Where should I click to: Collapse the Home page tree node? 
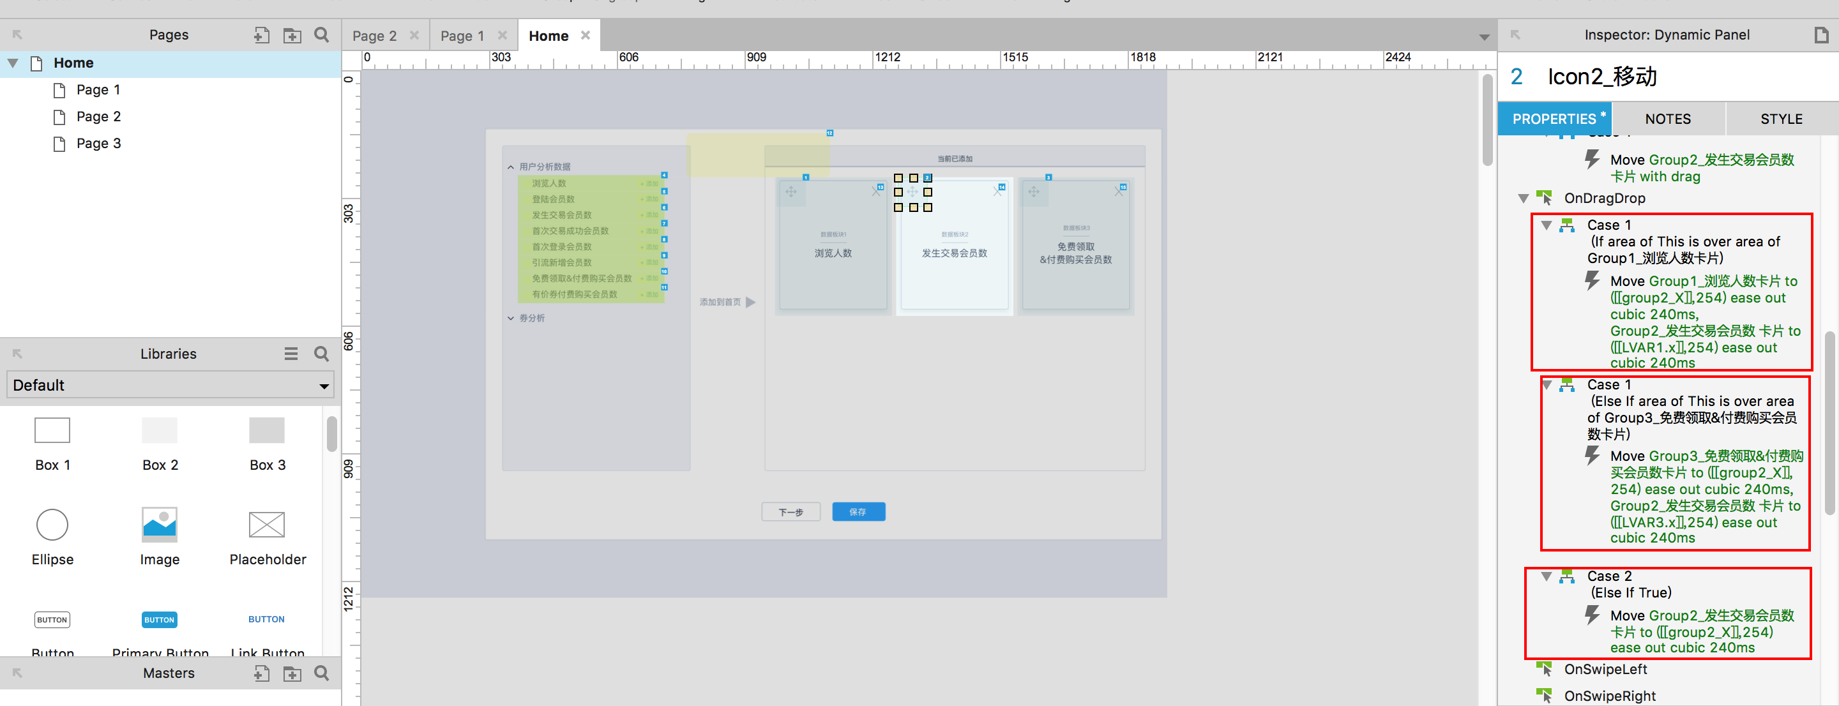point(13,63)
